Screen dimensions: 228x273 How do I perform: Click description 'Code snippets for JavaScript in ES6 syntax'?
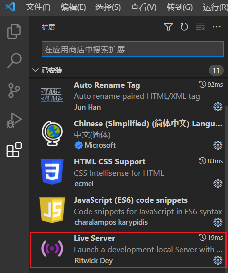click(x=148, y=212)
